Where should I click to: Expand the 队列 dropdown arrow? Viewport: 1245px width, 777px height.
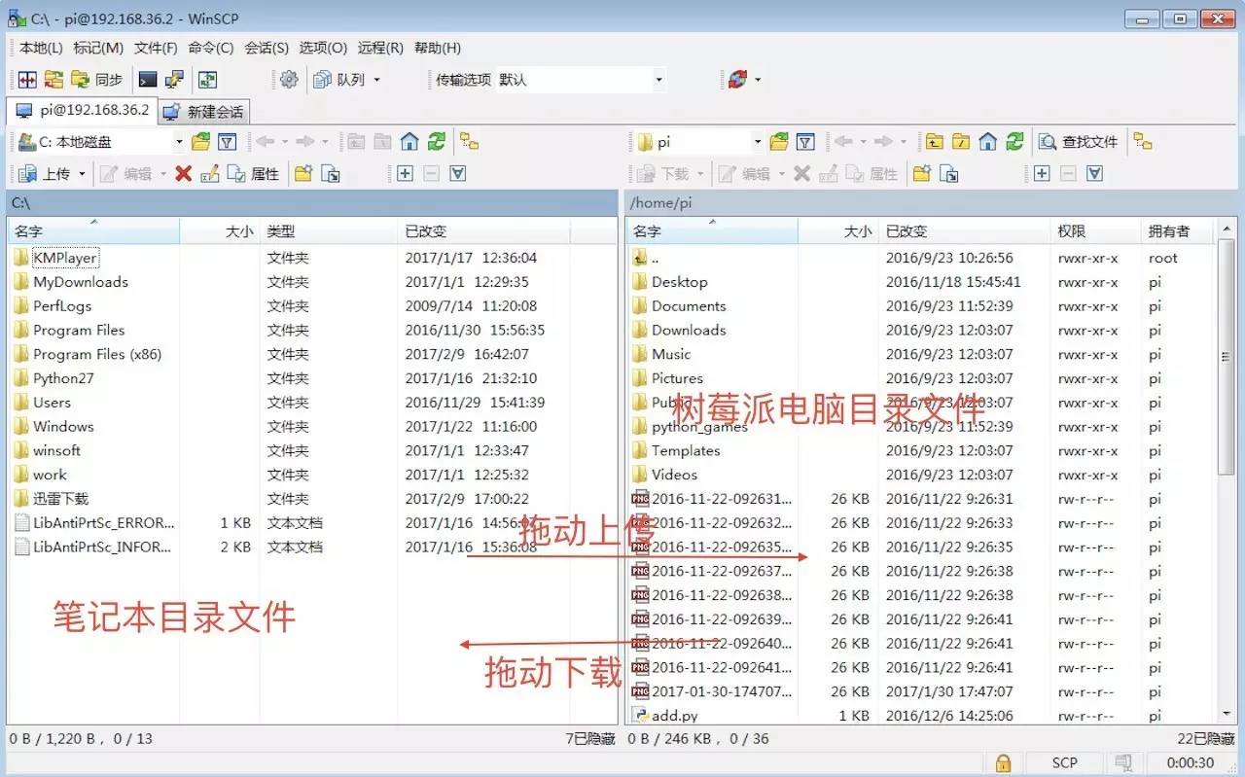tap(377, 80)
